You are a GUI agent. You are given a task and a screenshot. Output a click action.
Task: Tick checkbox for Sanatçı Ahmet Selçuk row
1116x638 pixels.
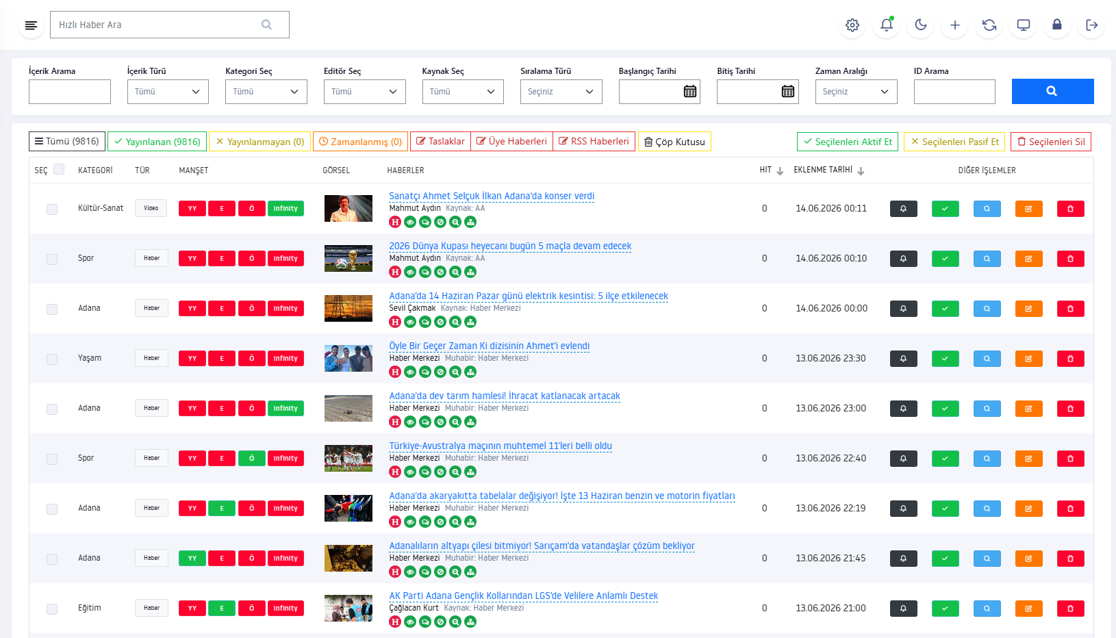52,209
